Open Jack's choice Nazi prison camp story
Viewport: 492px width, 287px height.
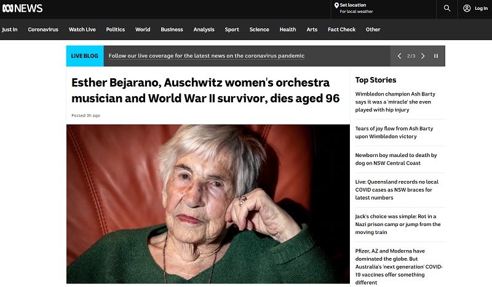[398, 224]
